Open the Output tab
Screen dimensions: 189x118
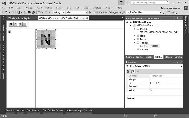coord(20,110)
